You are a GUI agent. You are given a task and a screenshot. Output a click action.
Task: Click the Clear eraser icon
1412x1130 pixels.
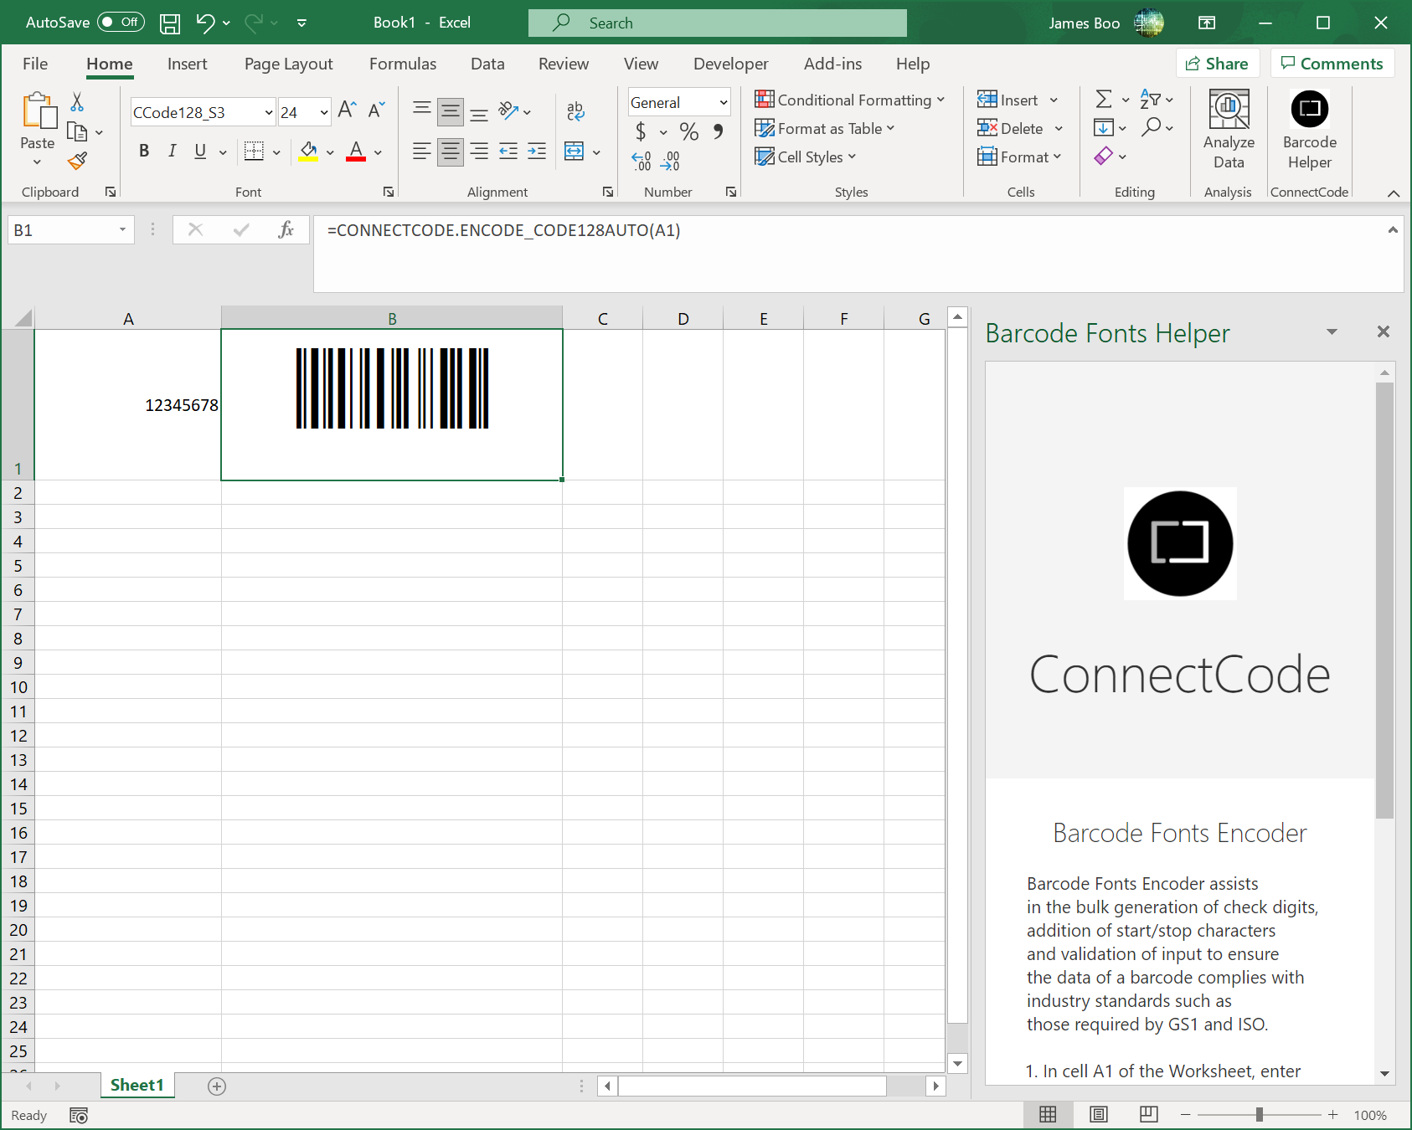tap(1104, 156)
